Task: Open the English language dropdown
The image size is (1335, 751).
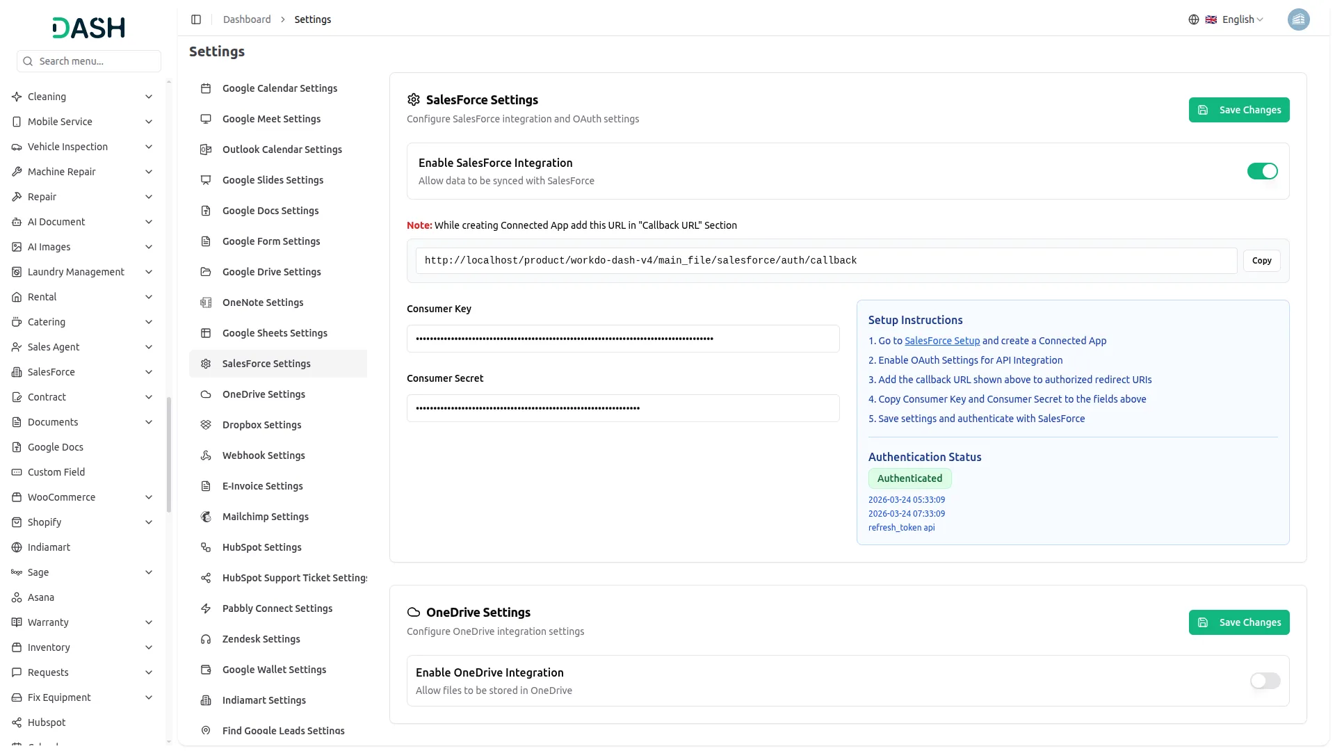Action: pos(1235,19)
